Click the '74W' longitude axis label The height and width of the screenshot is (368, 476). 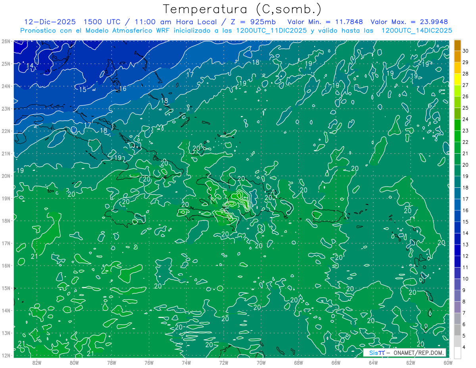click(186, 362)
